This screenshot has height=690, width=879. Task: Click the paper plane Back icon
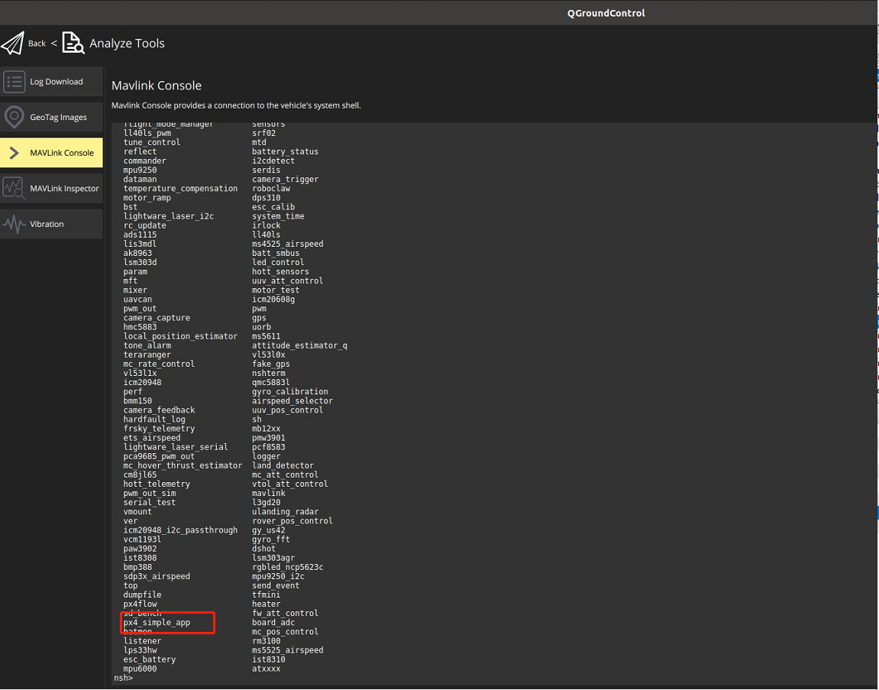[13, 44]
